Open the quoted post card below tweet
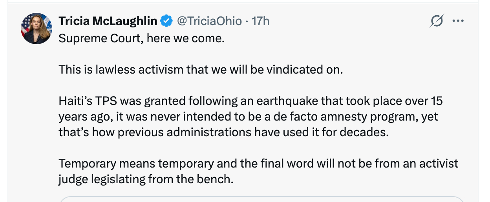 [262, 199]
